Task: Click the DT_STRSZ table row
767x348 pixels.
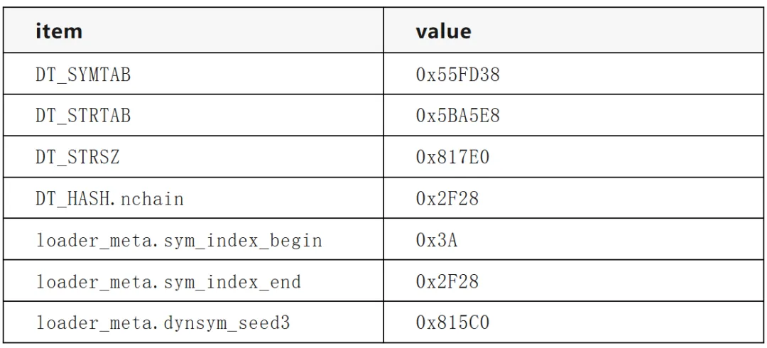Action: click(x=384, y=157)
